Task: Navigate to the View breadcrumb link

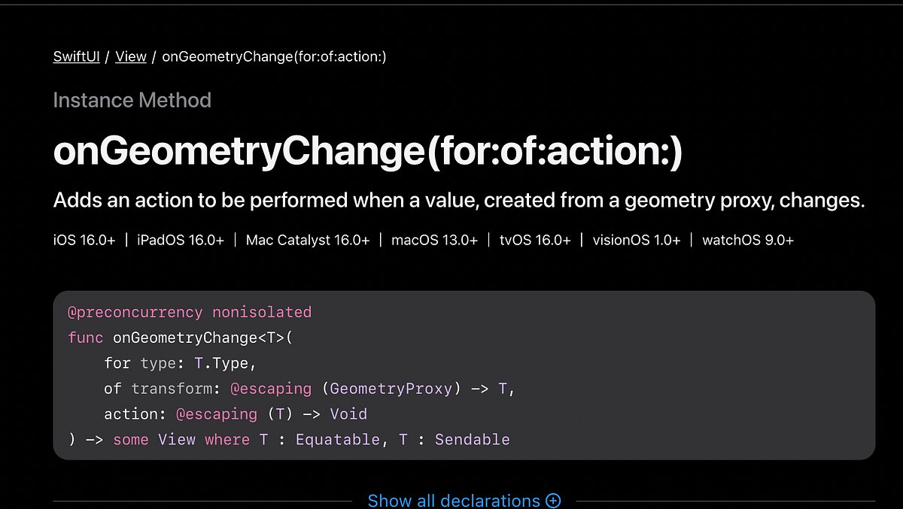Action: pyautogui.click(x=131, y=56)
